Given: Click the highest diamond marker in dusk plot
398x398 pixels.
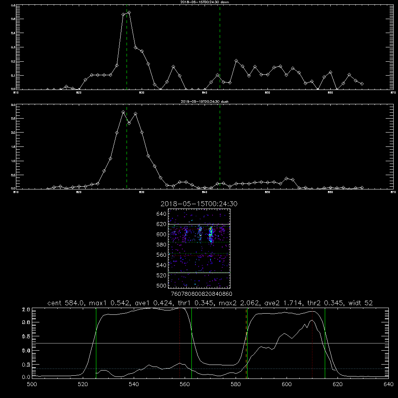Looking at the screenshot, I should (123, 112).
